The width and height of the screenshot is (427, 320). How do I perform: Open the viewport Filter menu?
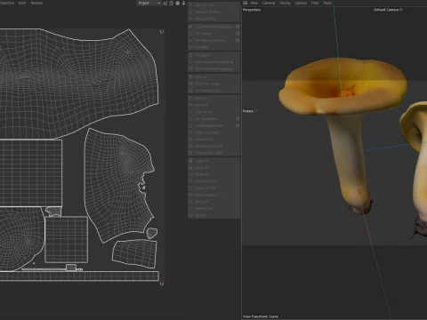click(x=315, y=3)
